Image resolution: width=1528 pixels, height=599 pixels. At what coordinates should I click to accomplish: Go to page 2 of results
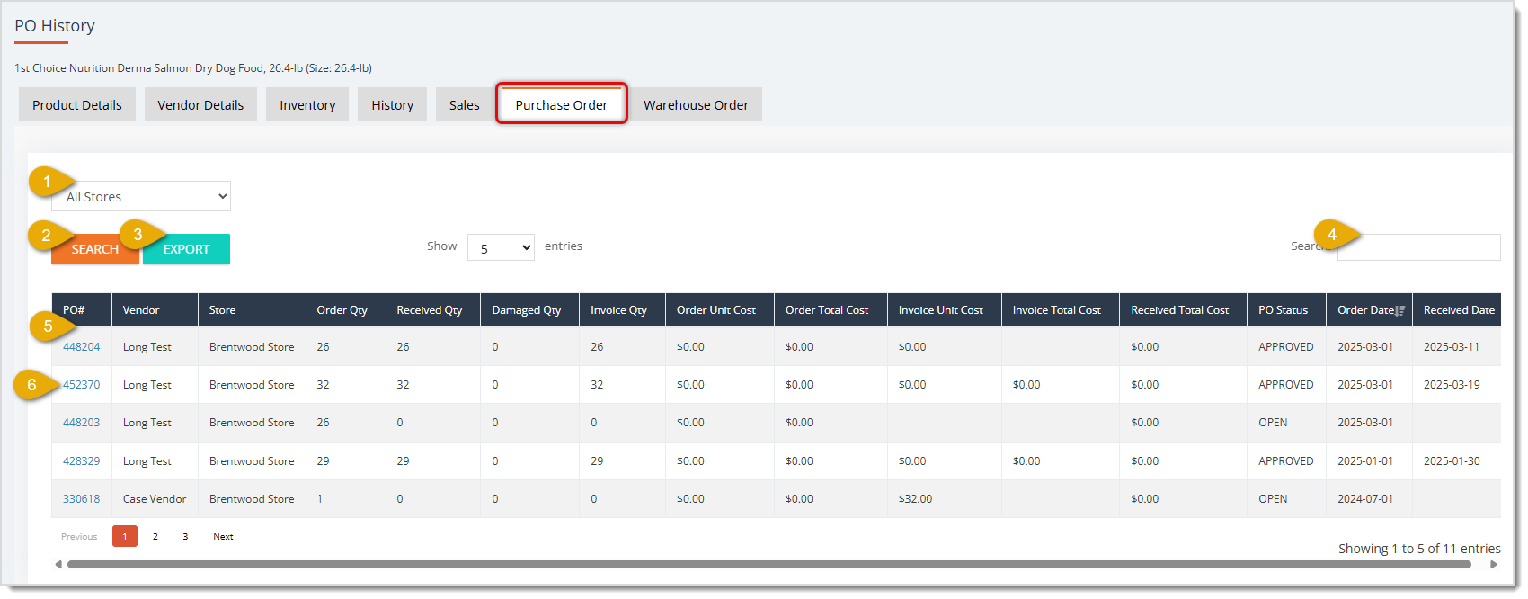point(155,537)
